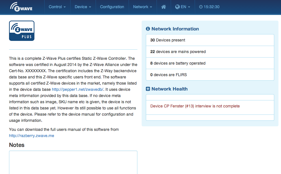The image size is (281, 174).
Task: Open the Control dropdown menu
Action: pyautogui.click(x=57, y=7)
